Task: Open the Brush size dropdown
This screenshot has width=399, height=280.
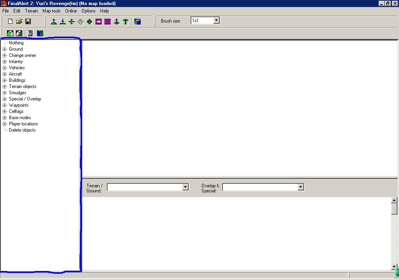Action: [217, 21]
